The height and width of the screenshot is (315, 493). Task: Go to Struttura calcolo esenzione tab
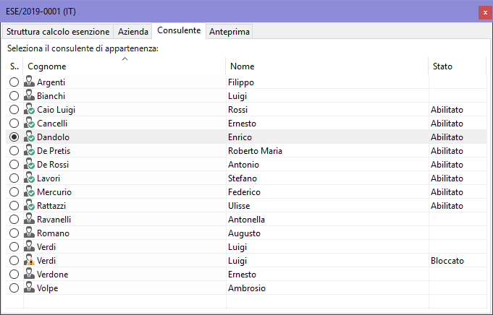58,32
